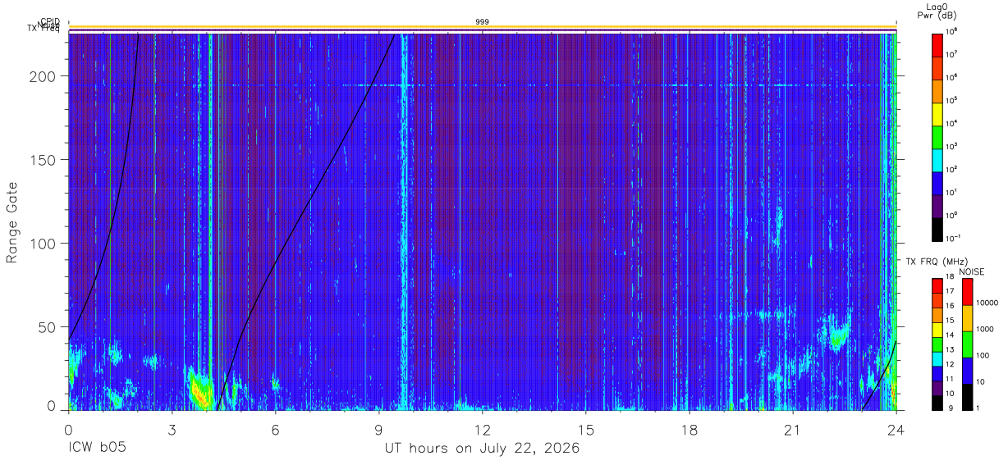This screenshot has width=1008, height=465.
Task: Click the 'ICW b05' radar beam label
Action: tap(97, 449)
